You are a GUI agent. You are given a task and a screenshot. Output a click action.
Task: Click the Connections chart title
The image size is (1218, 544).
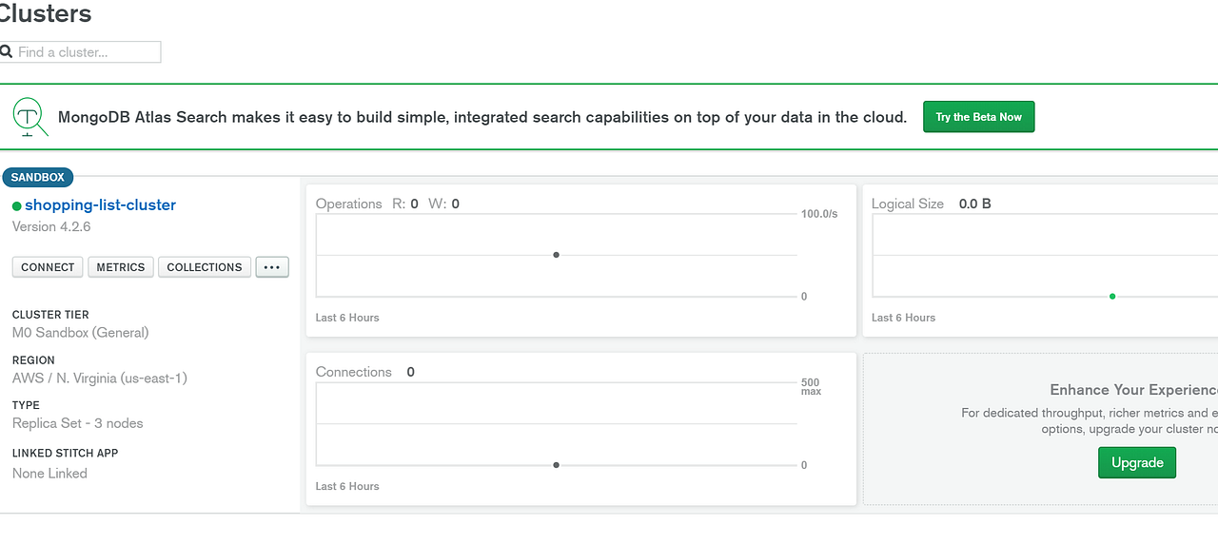pyautogui.click(x=353, y=372)
